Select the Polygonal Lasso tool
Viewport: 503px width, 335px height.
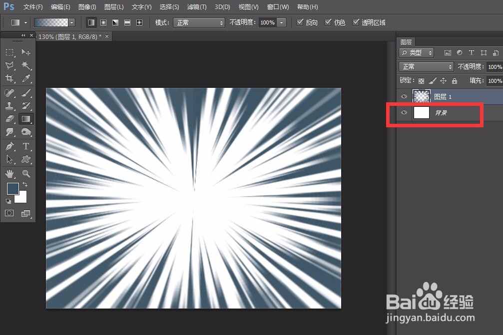coord(9,66)
